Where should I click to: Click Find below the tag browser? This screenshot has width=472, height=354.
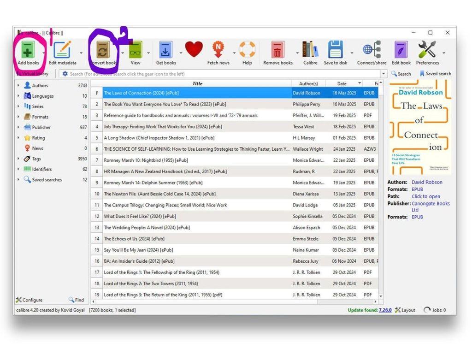point(76,300)
